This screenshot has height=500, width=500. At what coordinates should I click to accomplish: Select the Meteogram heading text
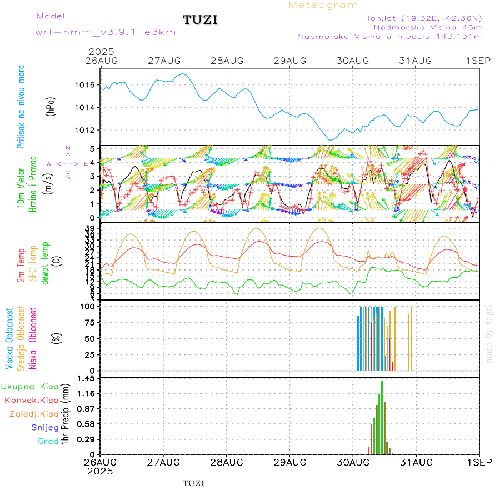323,6
